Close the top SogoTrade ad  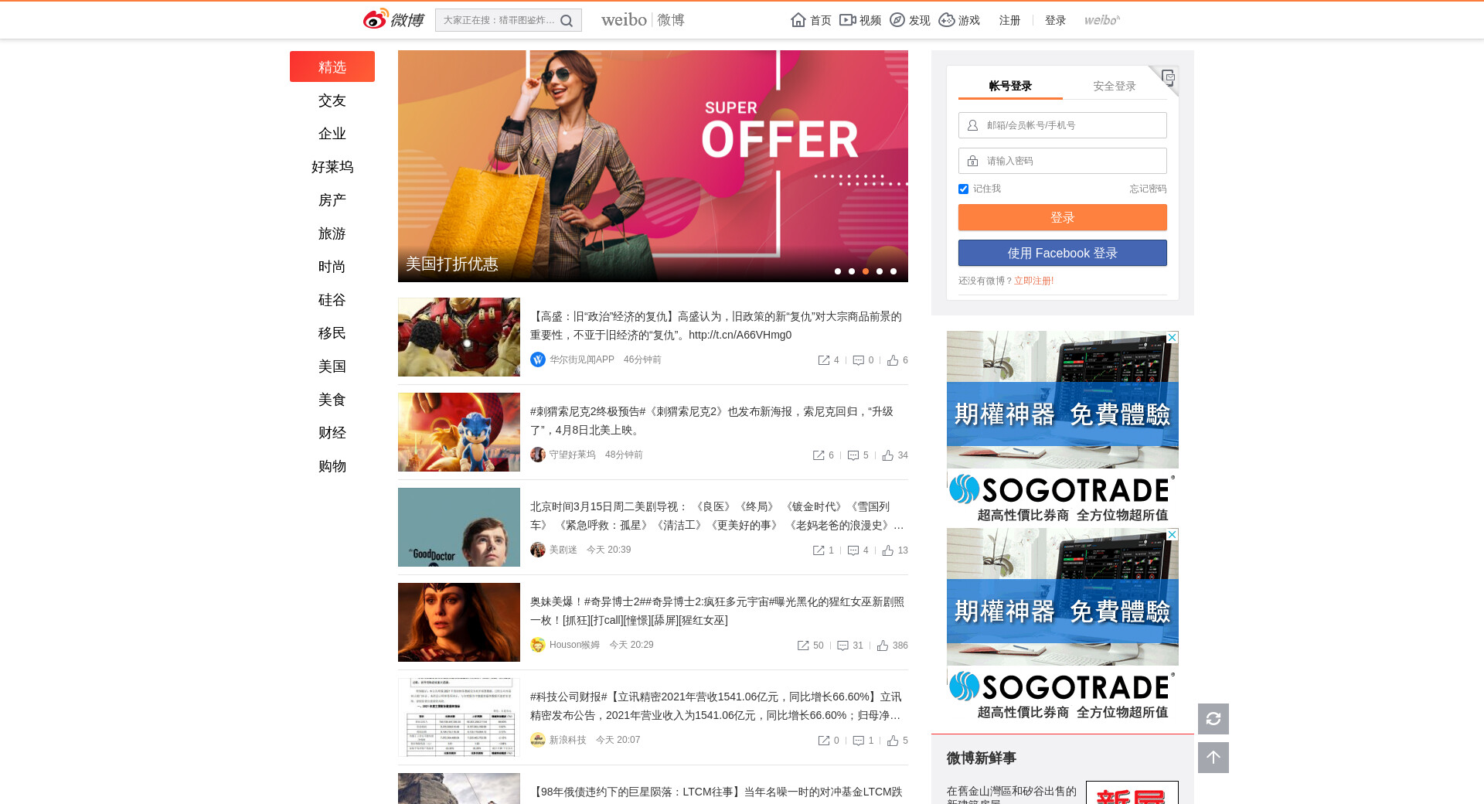coord(1172,338)
